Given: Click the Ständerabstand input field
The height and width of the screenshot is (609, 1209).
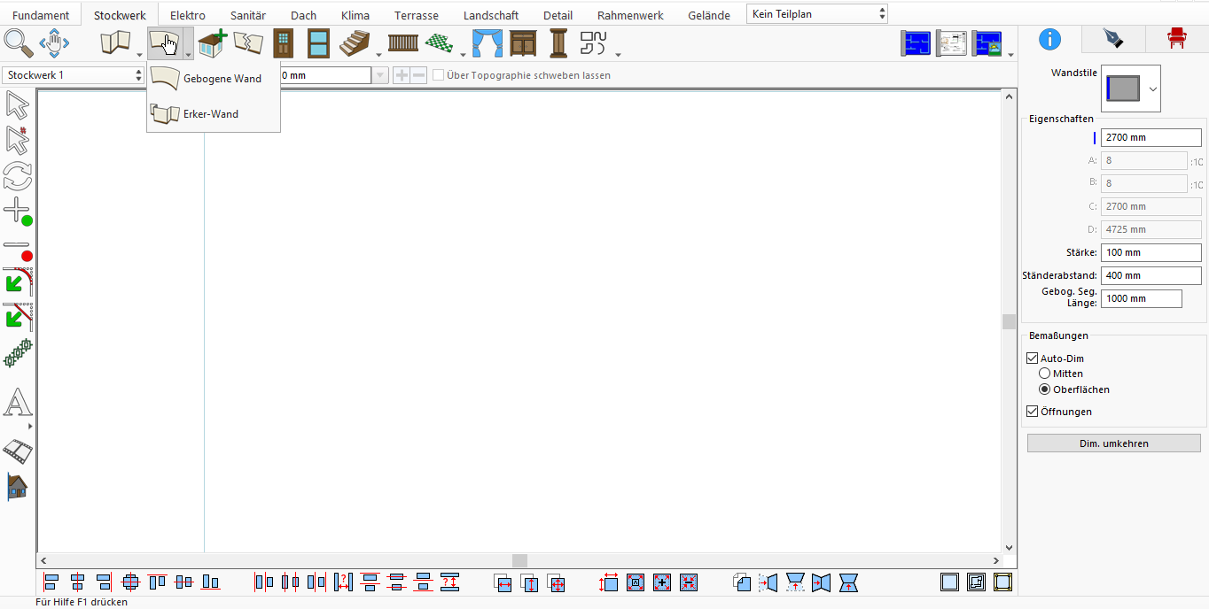Looking at the screenshot, I should pyautogui.click(x=1150, y=275).
